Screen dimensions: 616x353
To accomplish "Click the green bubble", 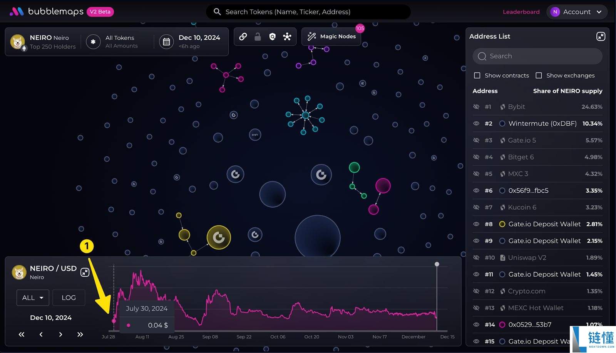I will tap(354, 167).
